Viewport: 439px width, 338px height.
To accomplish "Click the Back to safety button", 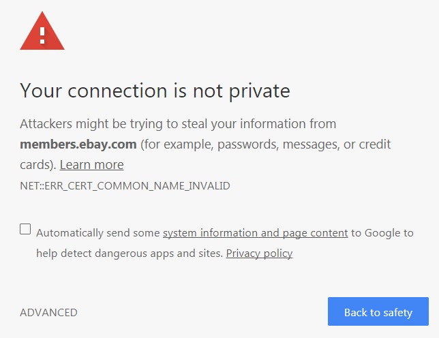I will 378,311.
